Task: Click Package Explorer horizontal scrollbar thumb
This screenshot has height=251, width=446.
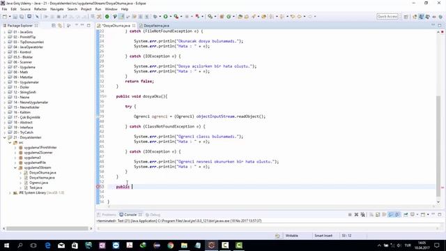Action: point(47,229)
